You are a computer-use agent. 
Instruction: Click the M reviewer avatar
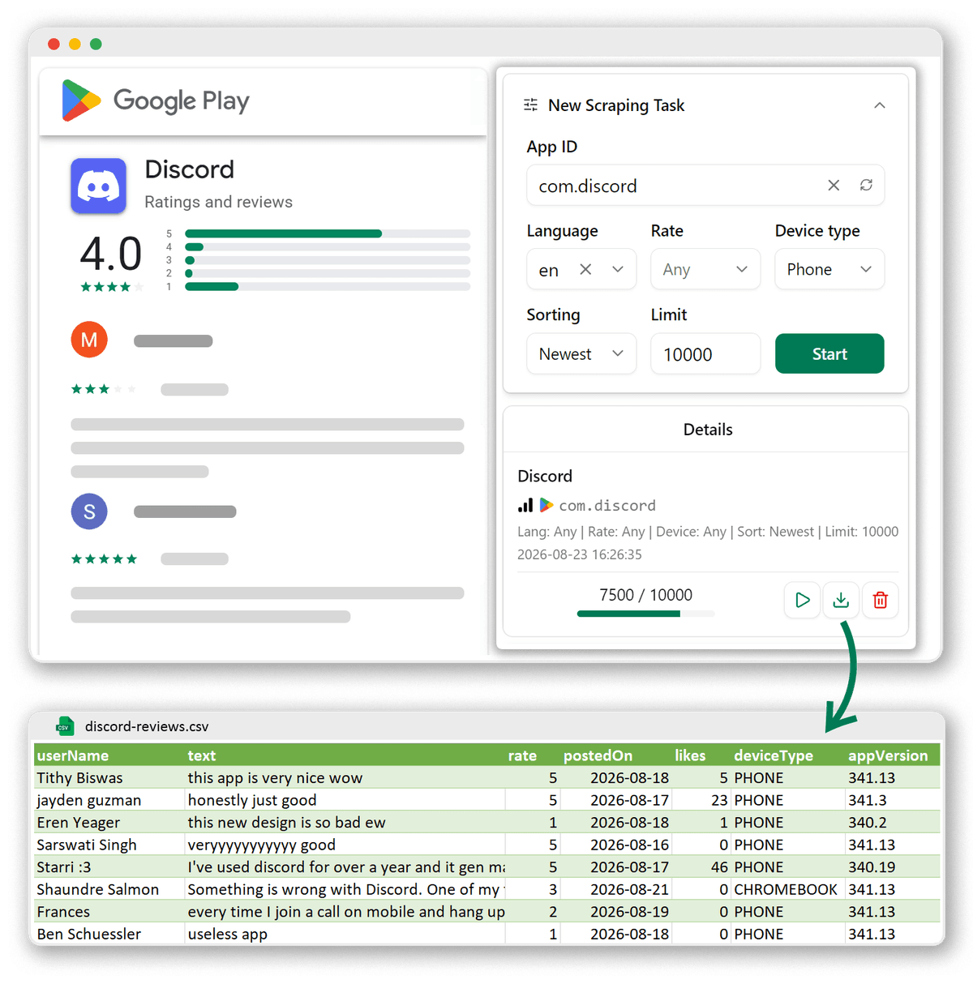tap(89, 339)
